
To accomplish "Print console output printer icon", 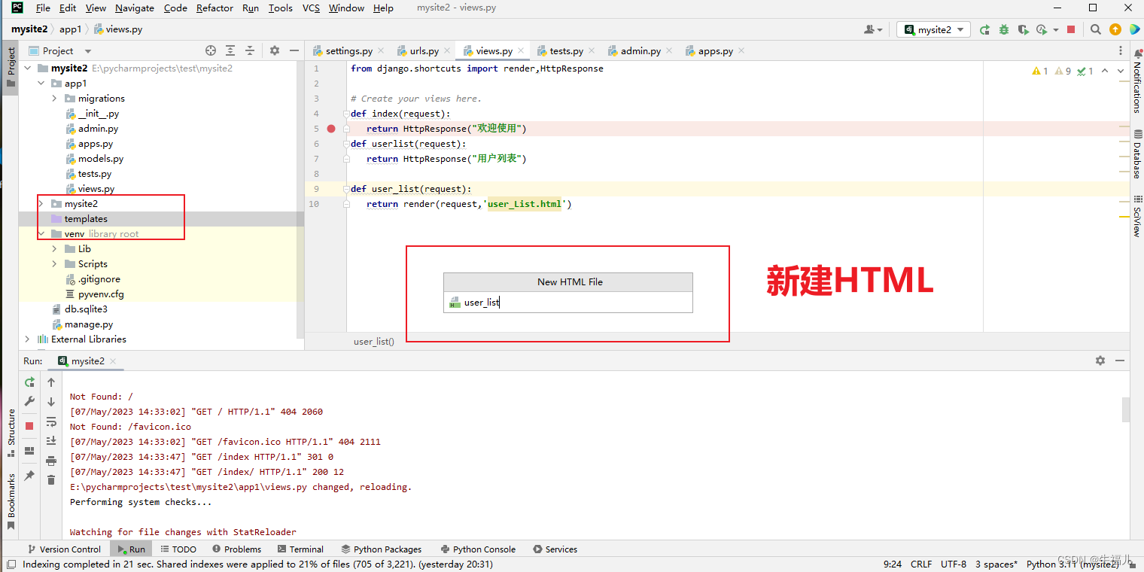I will coord(51,461).
